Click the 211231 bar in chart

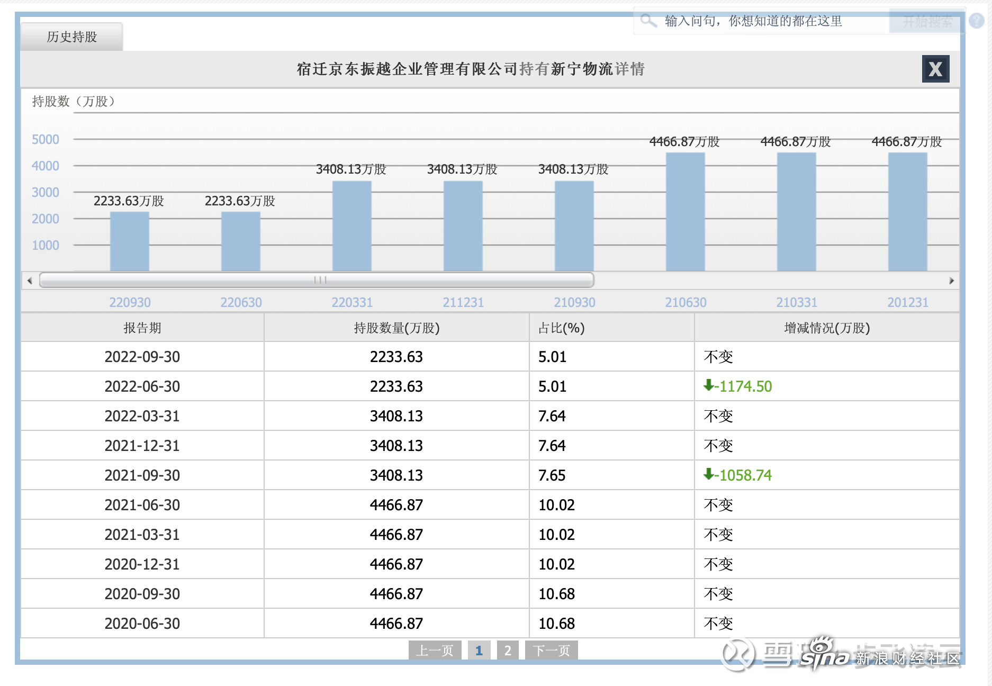click(x=463, y=226)
